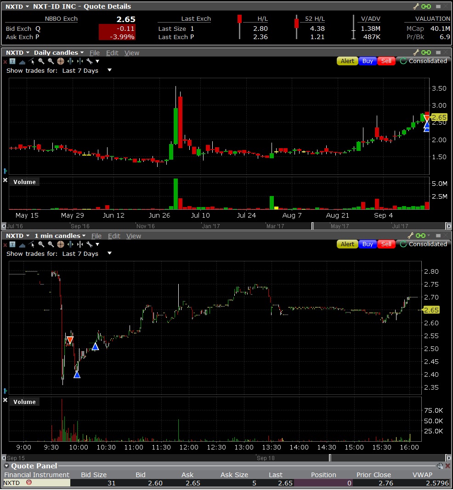Click compress time axis icon in 1 min chart

[80, 244]
